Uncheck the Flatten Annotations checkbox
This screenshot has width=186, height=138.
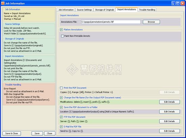click(61, 30)
